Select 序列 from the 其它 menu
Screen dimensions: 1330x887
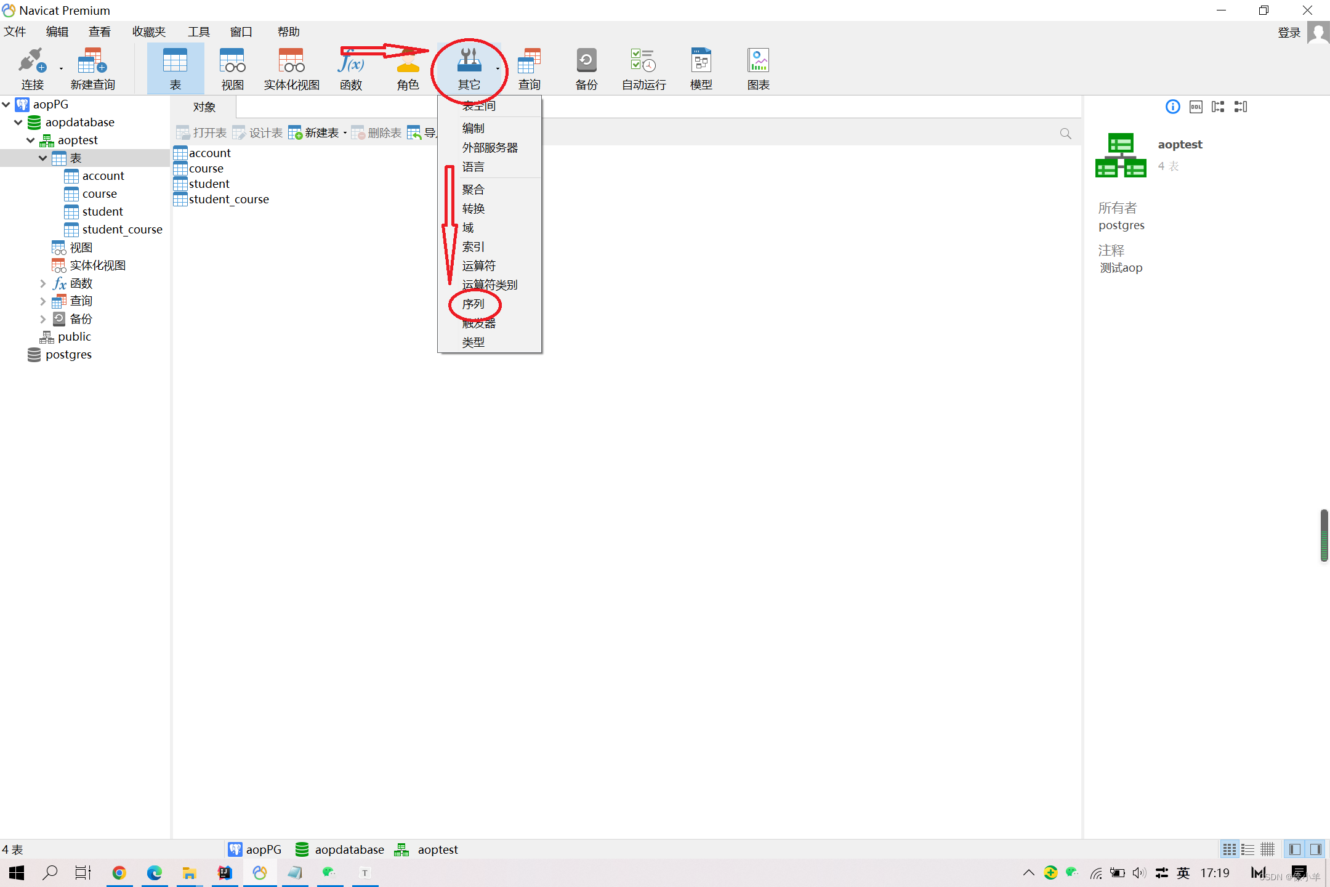(473, 304)
